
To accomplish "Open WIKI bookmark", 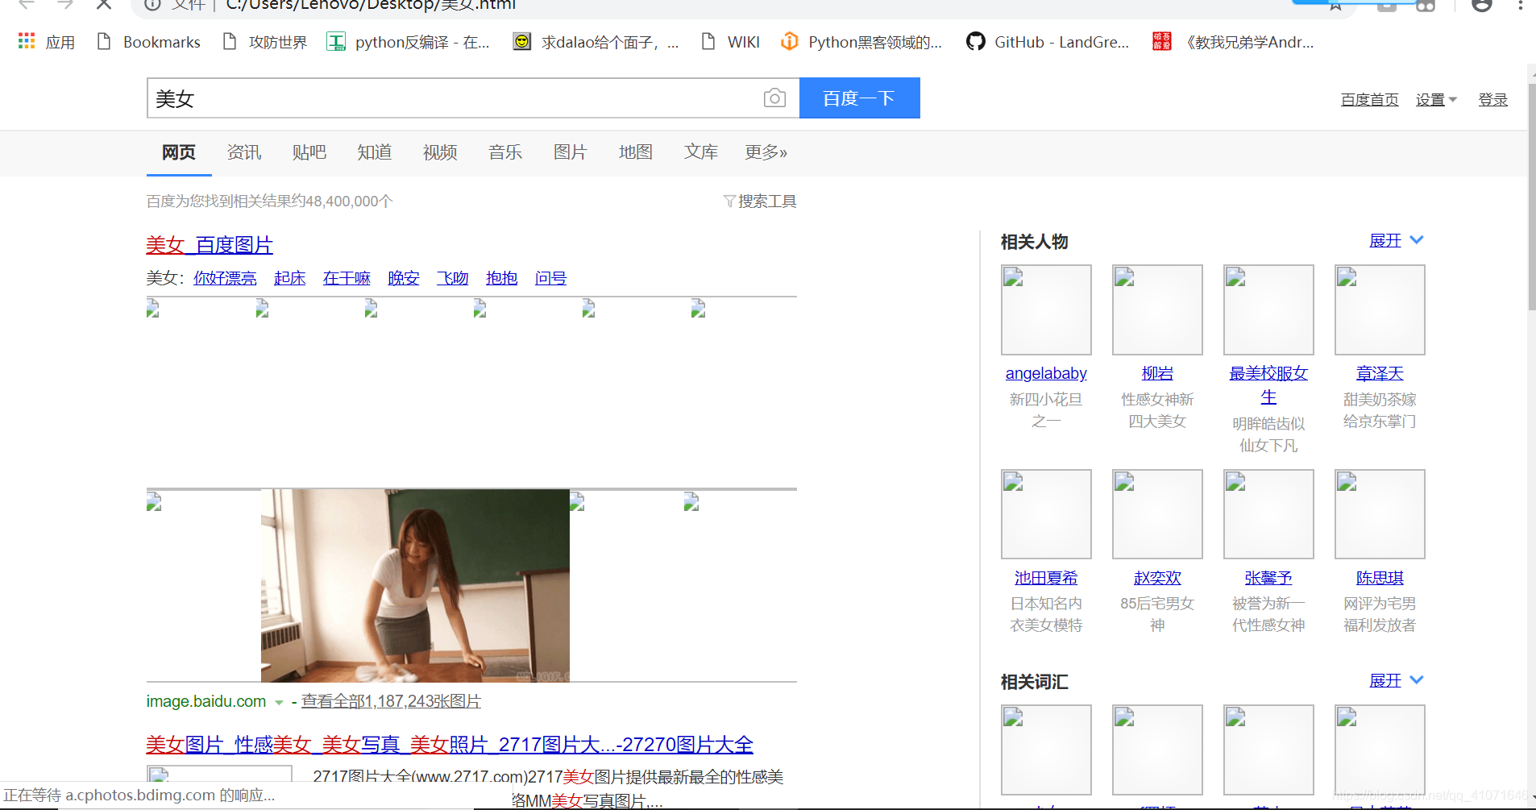I will (730, 42).
